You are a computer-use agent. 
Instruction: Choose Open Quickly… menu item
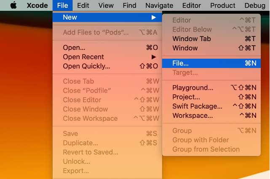pos(107,66)
